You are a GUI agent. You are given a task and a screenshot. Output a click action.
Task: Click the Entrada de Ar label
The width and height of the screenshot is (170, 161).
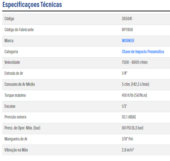coord(14,73)
